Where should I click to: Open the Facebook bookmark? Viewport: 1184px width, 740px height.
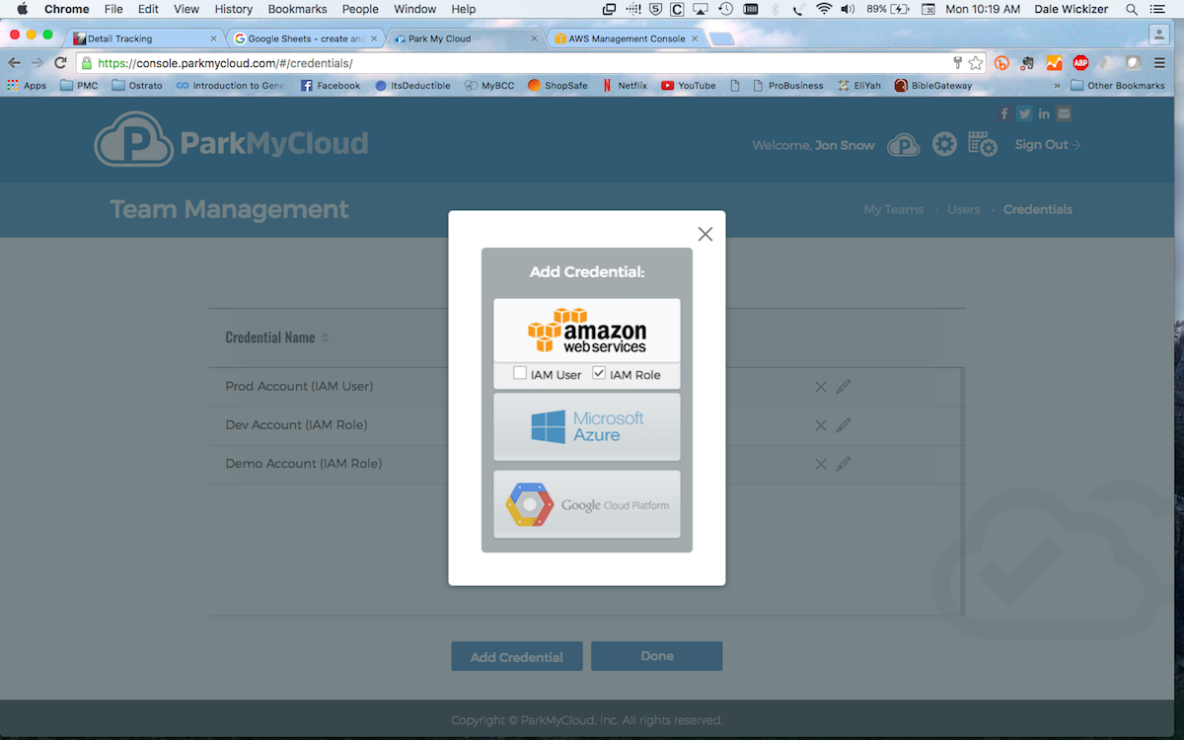coord(331,86)
